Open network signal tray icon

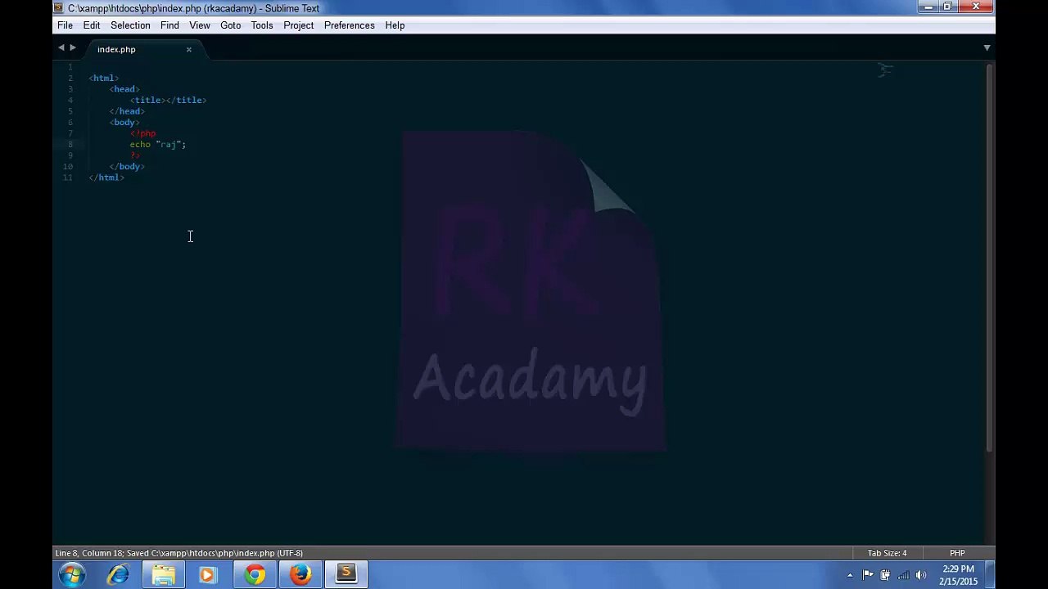(903, 575)
